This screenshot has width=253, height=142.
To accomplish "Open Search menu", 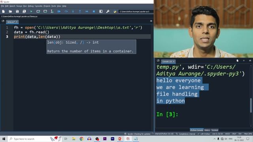I will (x=12, y=6).
